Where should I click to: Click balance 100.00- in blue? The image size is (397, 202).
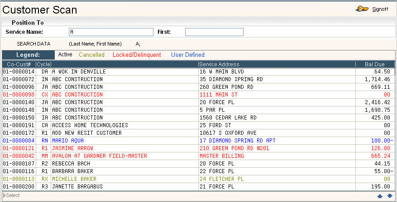[x=382, y=141]
